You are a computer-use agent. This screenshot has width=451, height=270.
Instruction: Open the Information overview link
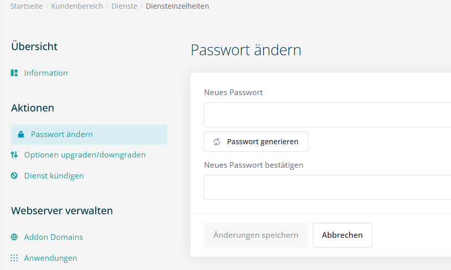[46, 73]
